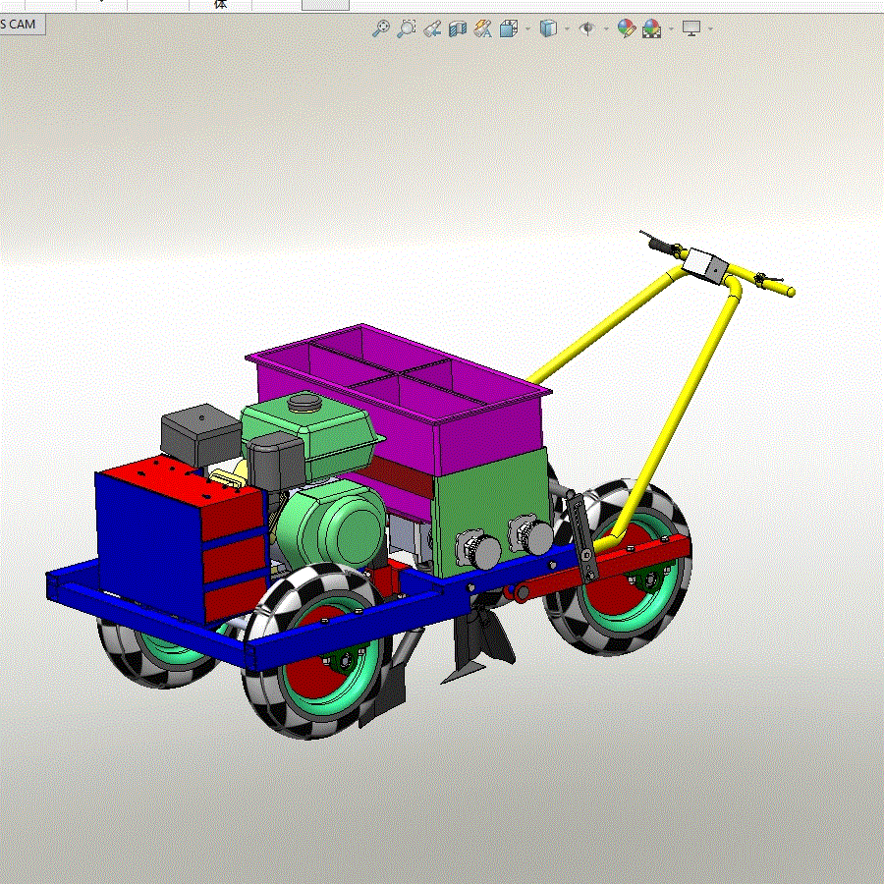Click the View Orientation cube icon
This screenshot has width=884, height=884.
509,28
